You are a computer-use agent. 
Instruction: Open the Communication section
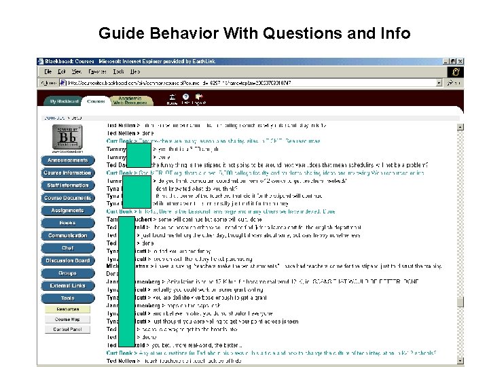point(68,236)
